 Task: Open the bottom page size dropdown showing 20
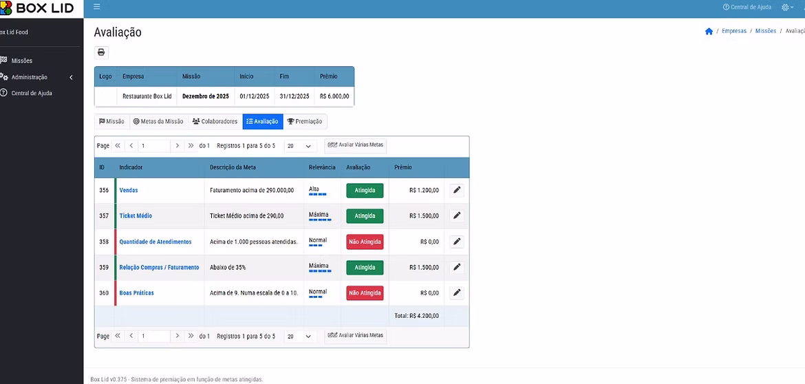pyautogui.click(x=299, y=336)
